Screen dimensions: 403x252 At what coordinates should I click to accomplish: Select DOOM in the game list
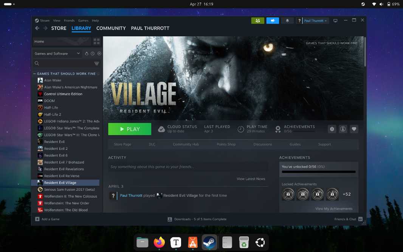coord(50,101)
